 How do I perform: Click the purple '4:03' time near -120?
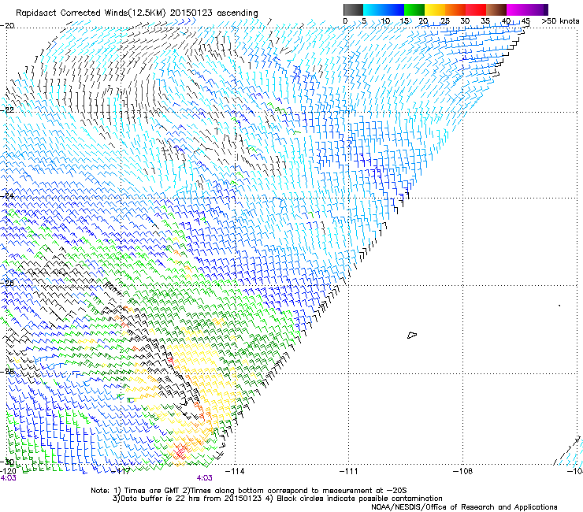click(x=8, y=478)
